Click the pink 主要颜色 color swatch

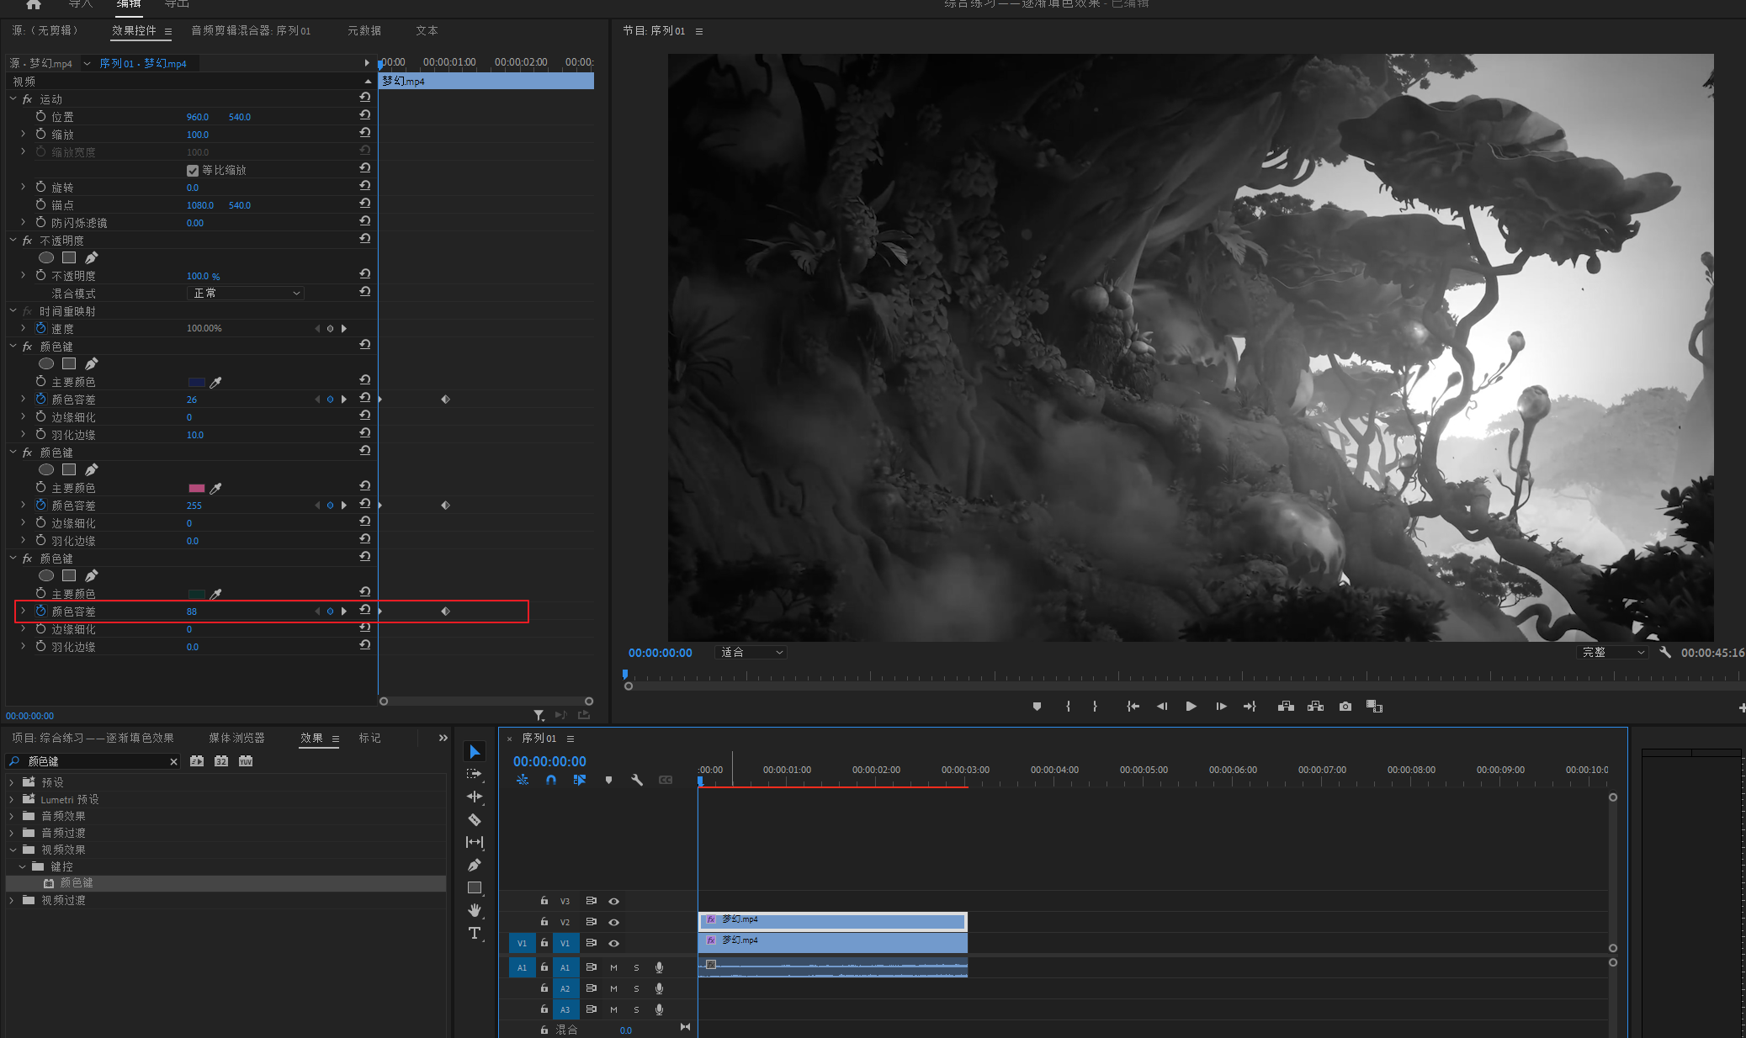point(197,488)
